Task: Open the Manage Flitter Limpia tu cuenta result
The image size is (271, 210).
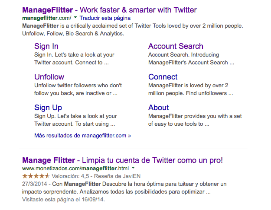Action: pos(122,160)
